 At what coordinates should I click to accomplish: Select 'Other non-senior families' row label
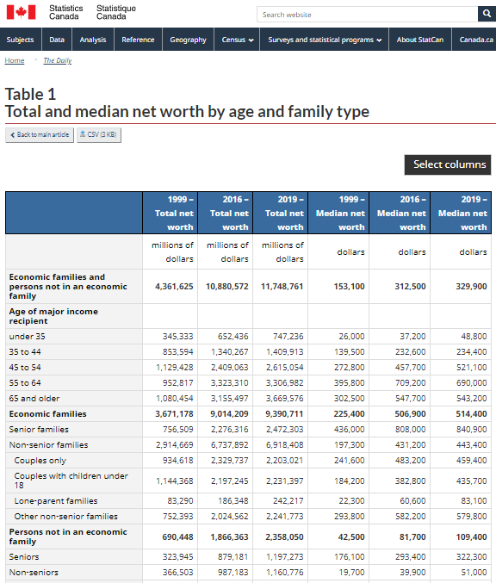coord(65,517)
